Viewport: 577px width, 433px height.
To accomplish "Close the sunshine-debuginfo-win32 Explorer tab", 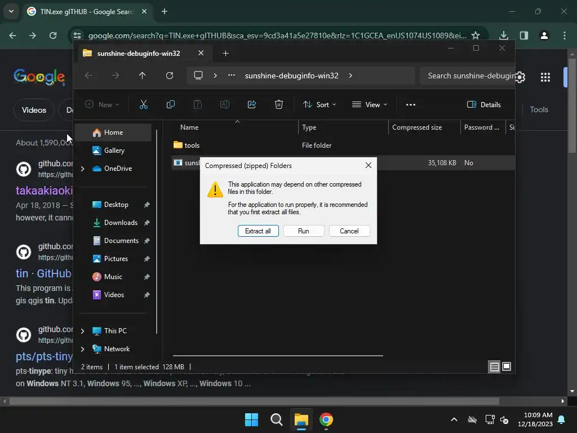I will click(201, 53).
